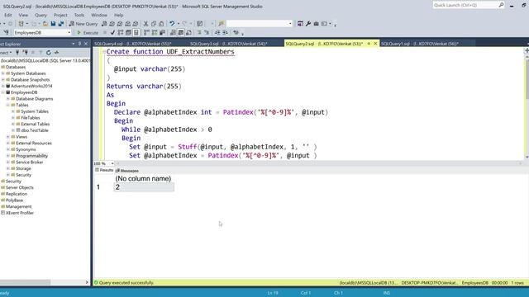
Task: Click the Properties wrench icon
Action: pos(308,24)
